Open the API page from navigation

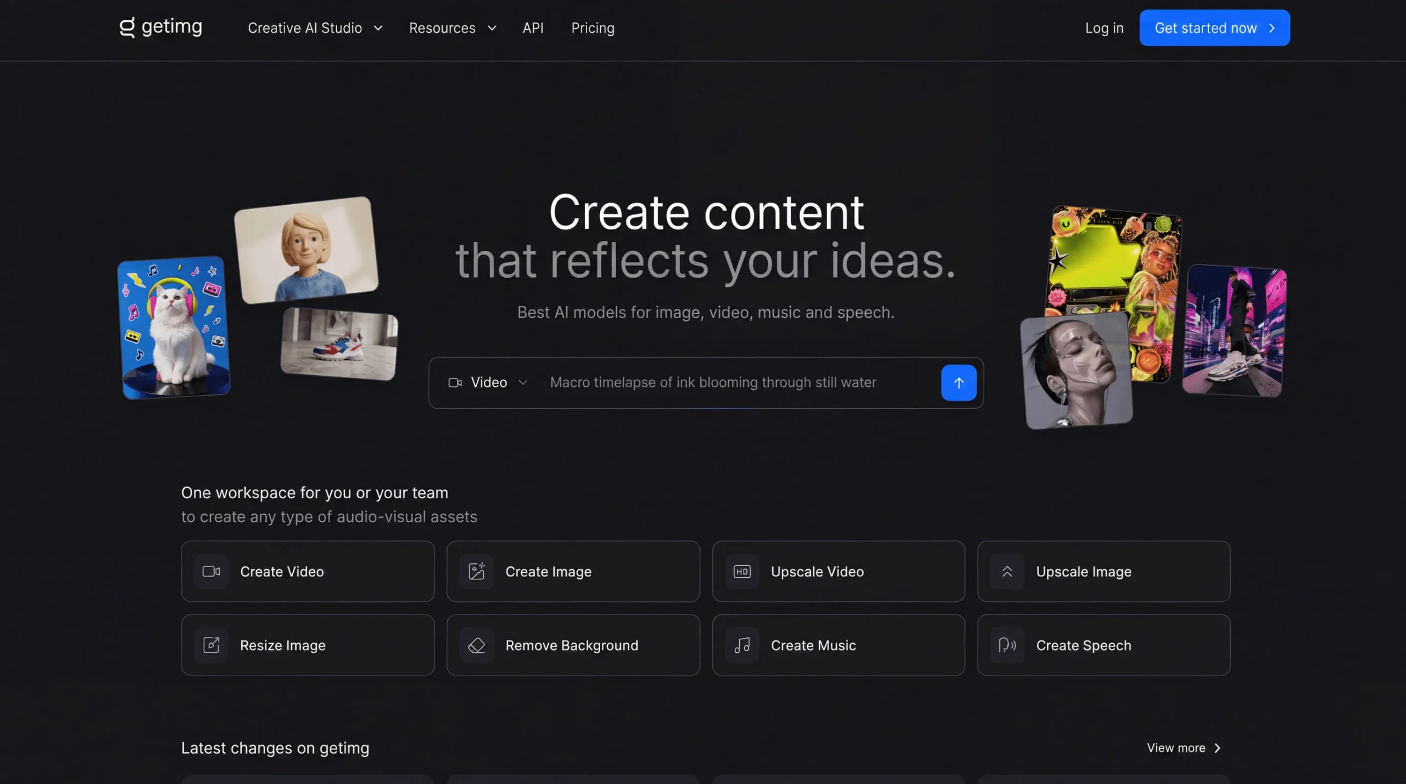click(x=533, y=28)
